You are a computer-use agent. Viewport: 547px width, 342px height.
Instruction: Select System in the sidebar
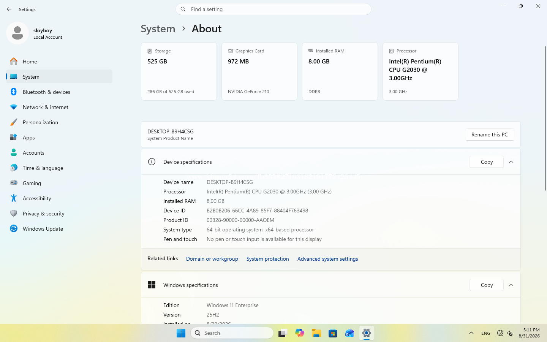coord(59,77)
